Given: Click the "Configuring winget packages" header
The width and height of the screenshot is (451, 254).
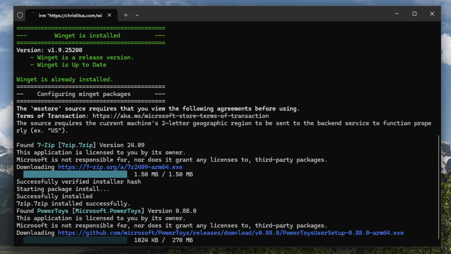Looking at the screenshot, I should 90,94.
